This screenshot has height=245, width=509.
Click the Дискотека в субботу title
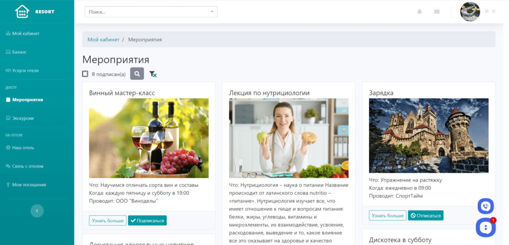point(400,240)
